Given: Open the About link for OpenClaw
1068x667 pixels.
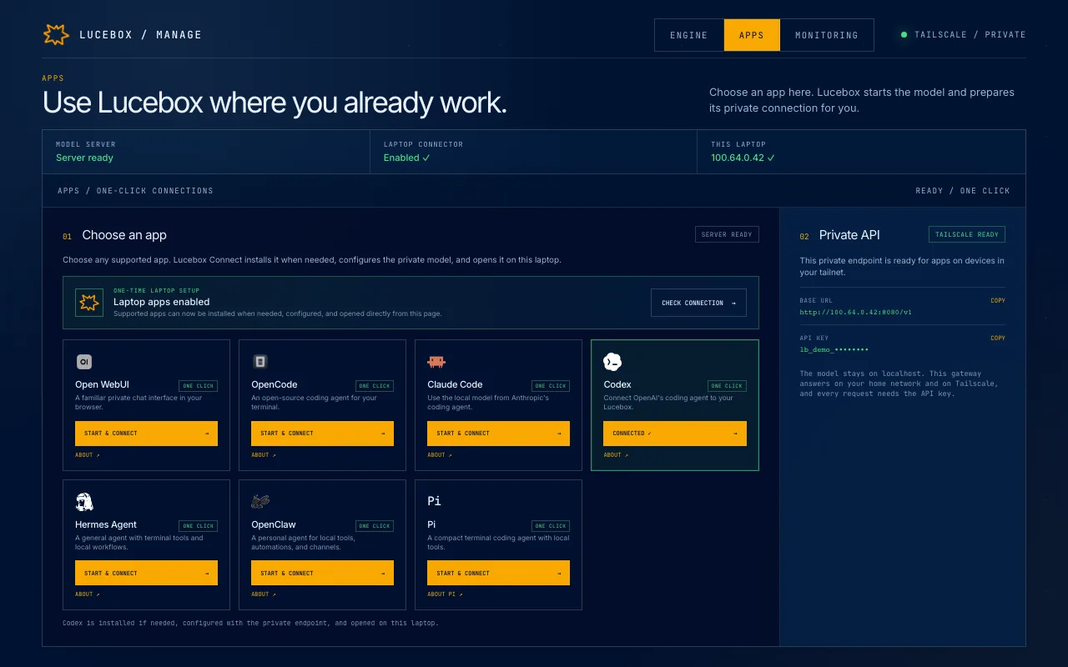Looking at the screenshot, I should (x=264, y=594).
